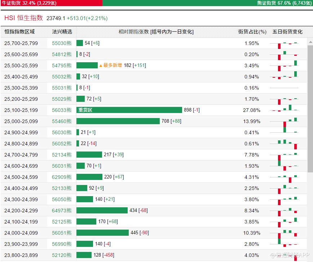Click the red 牛证街货 32.4% bar segment
313x262 pixels.
point(52,3)
